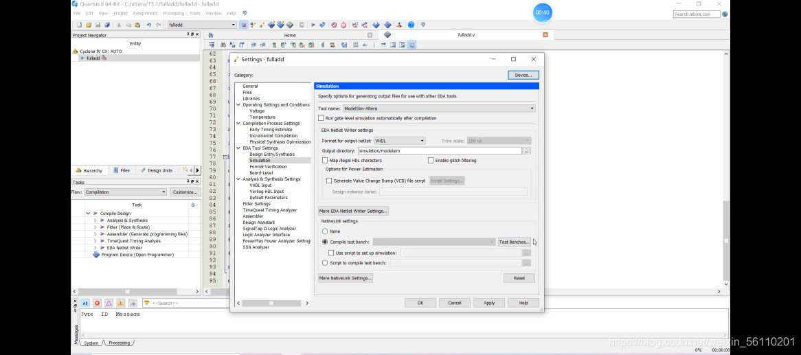Open the fulladd project dropdown in the toolbar
Screen dimensions: 801x355
[x=202, y=25]
